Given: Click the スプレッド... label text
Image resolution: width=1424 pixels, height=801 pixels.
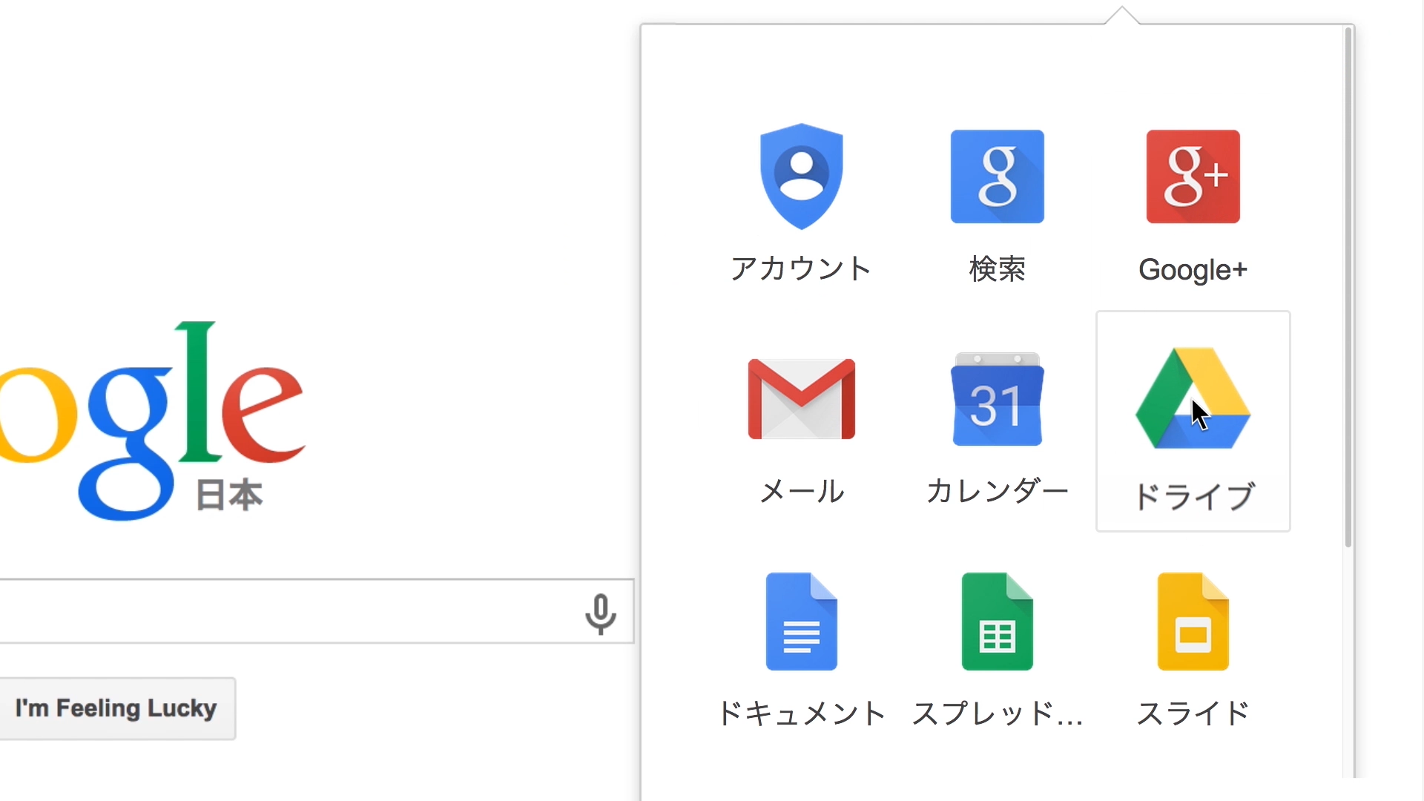Looking at the screenshot, I should tap(998, 713).
